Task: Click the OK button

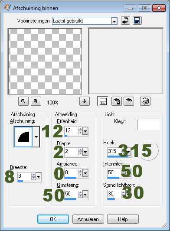Action: point(53,219)
